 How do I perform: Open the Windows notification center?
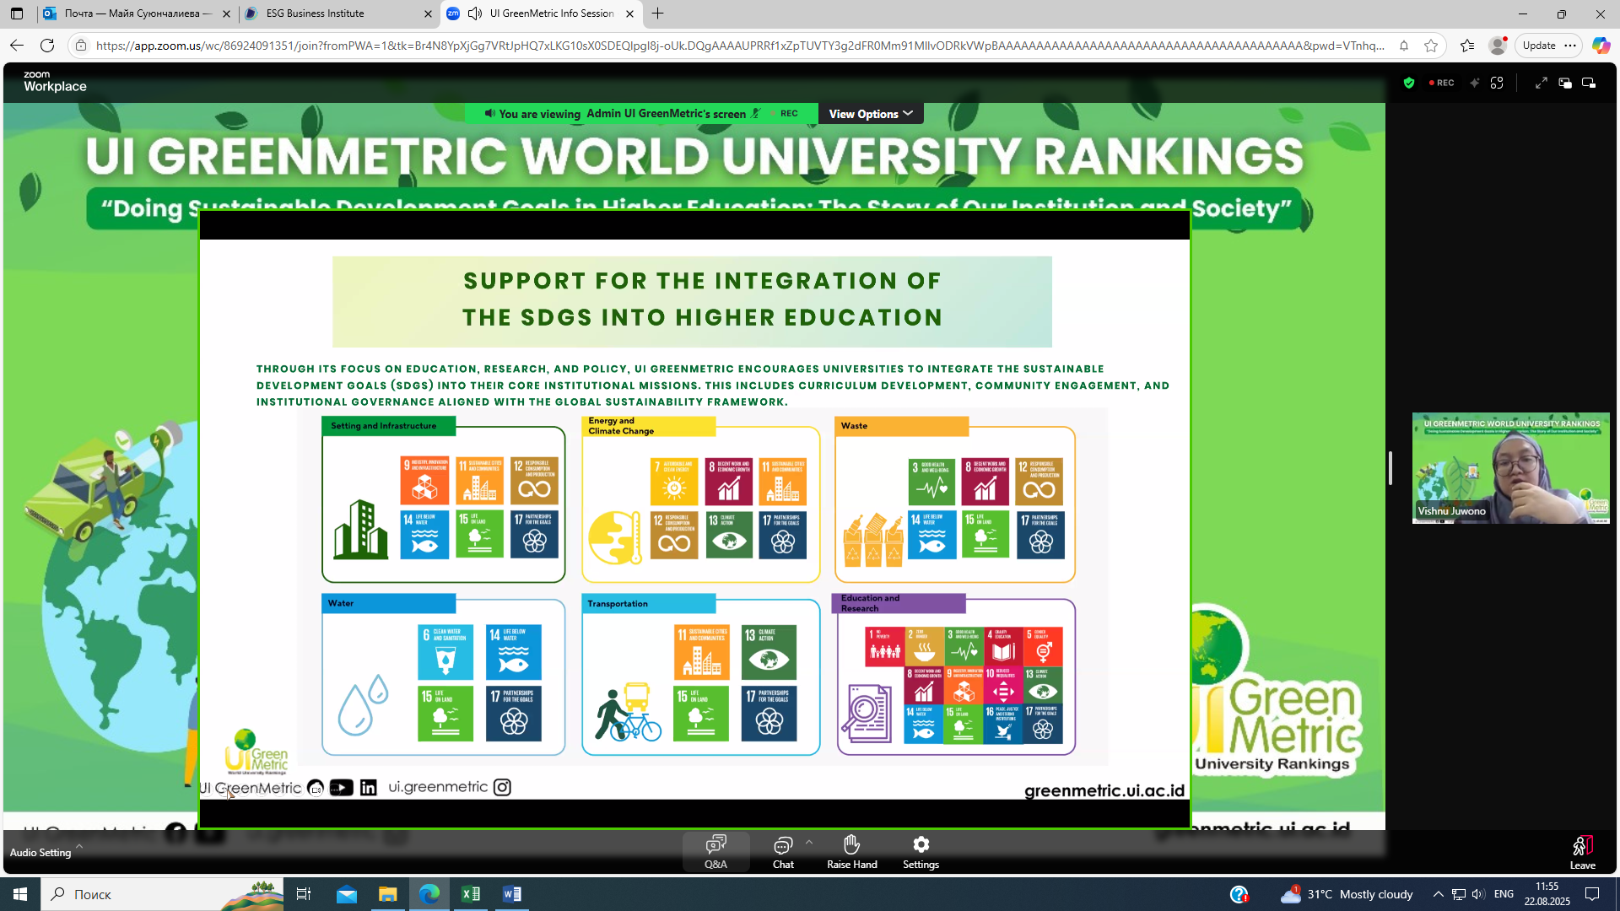point(1592,894)
